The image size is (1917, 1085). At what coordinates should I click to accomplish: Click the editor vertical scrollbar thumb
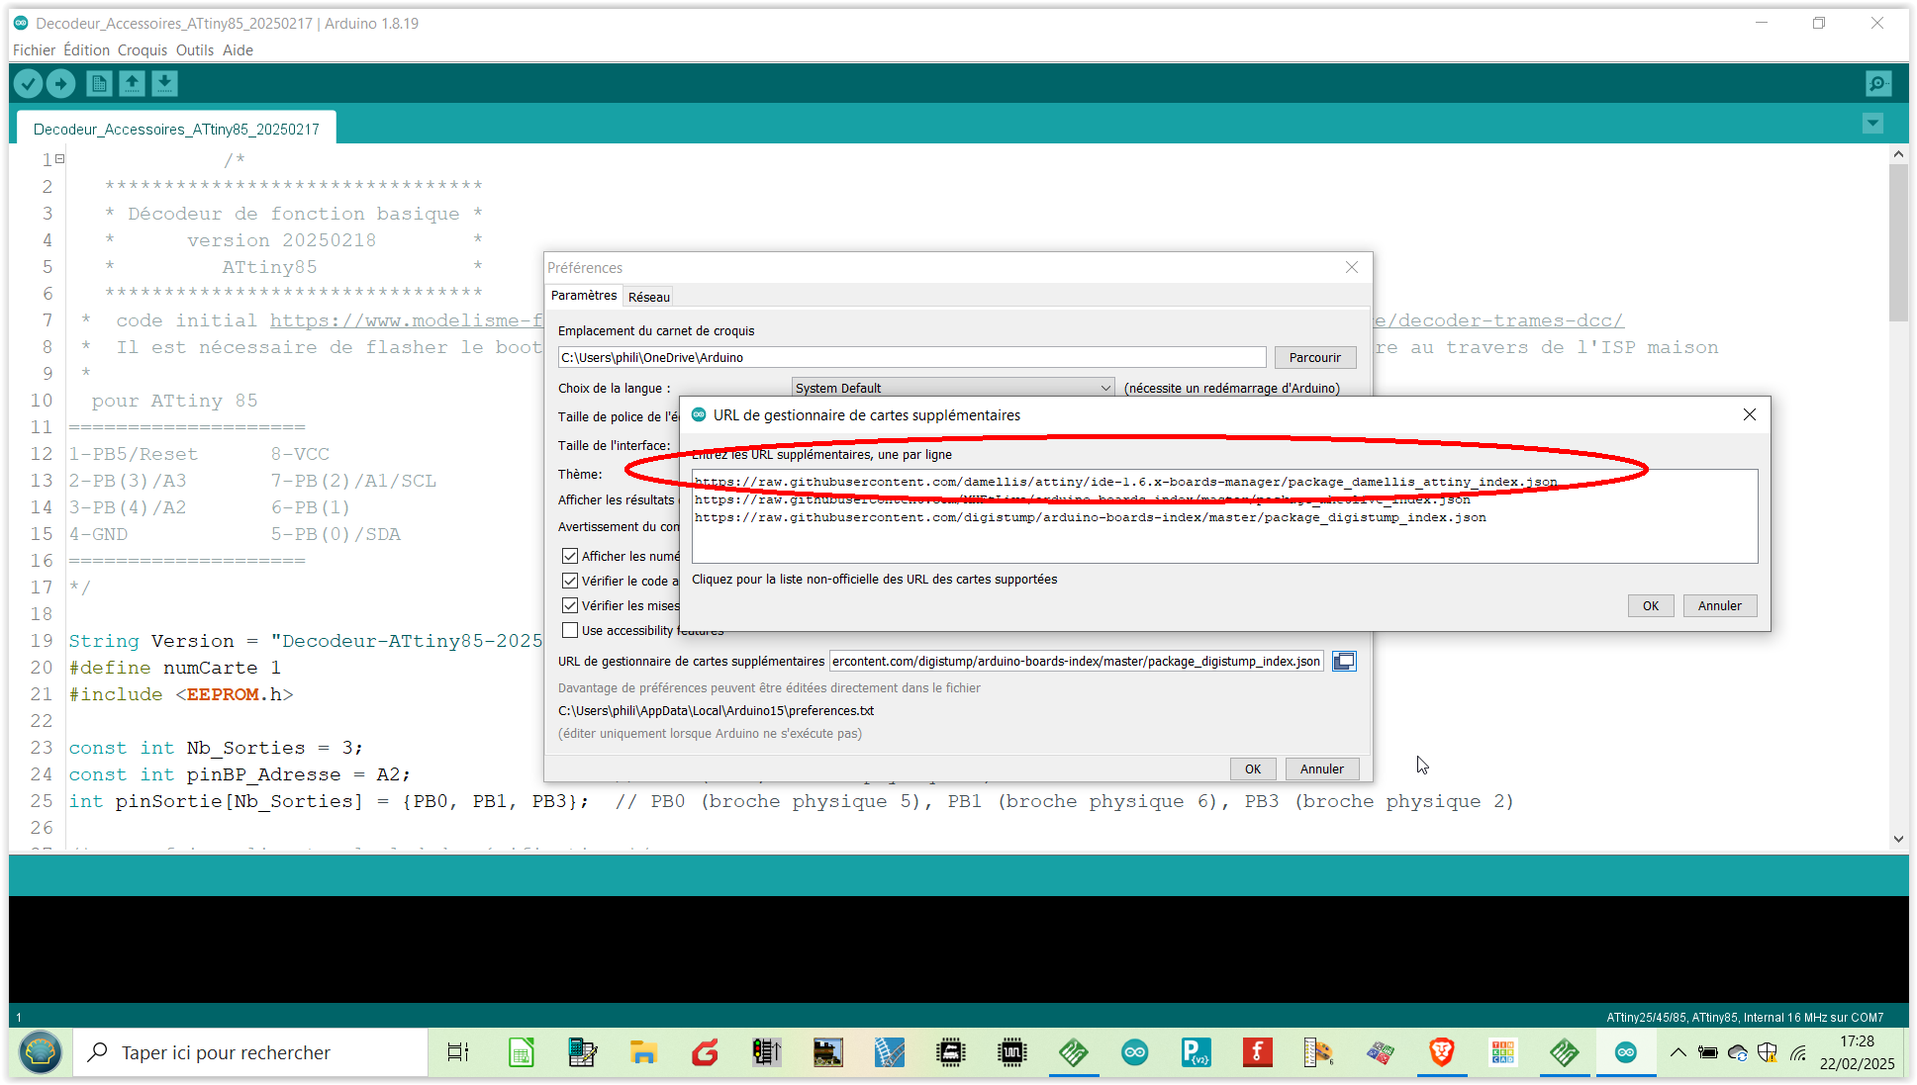(1897, 242)
